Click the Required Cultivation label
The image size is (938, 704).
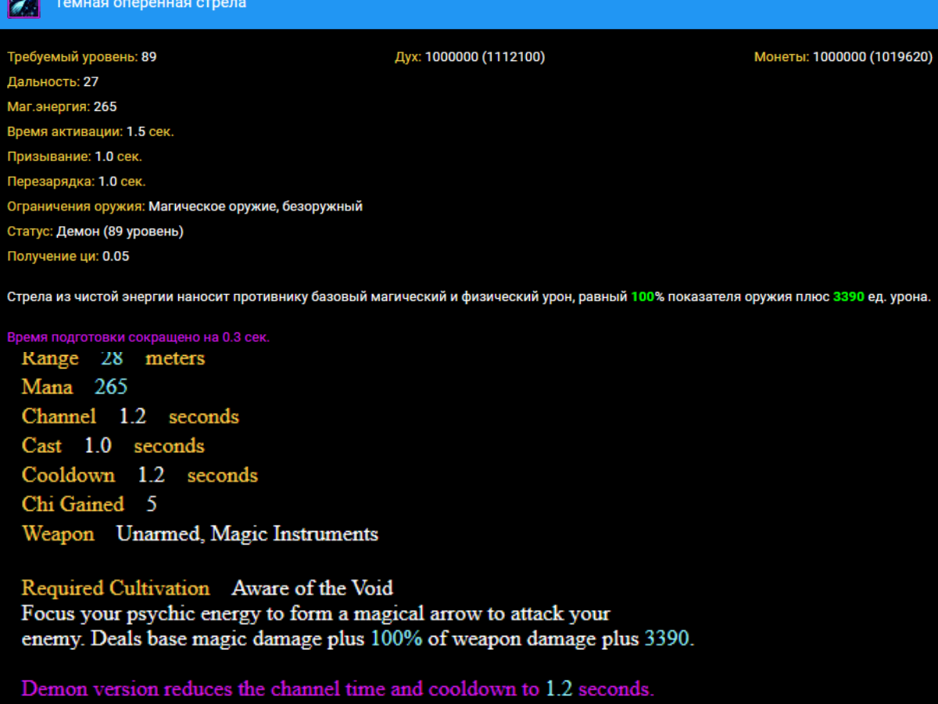pos(116,588)
